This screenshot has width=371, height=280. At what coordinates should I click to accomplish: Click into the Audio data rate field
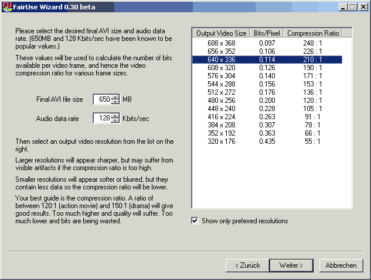tap(103, 118)
